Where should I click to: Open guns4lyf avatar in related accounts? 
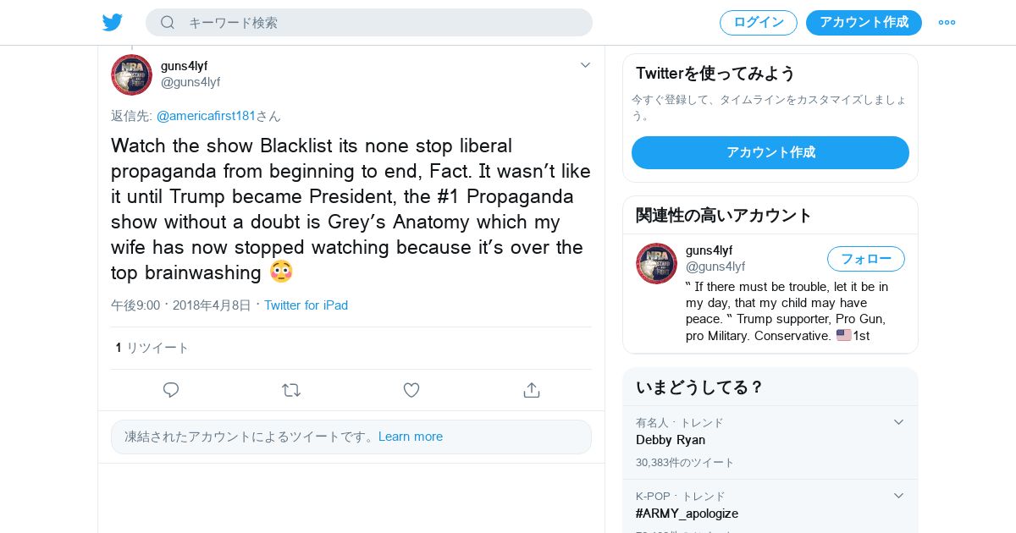tap(656, 263)
